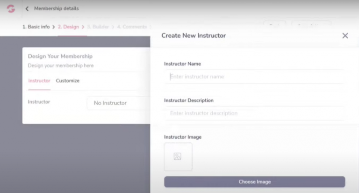
Task: Click the Membership details title text
Action: 56,8
